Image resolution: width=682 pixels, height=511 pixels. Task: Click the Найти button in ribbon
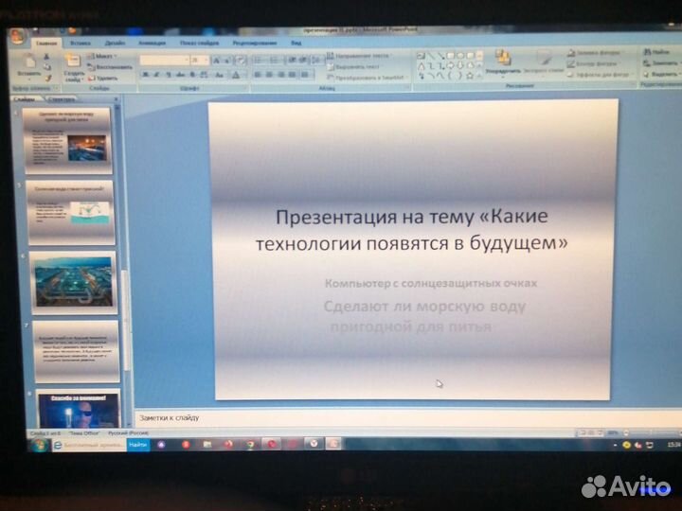[656, 52]
